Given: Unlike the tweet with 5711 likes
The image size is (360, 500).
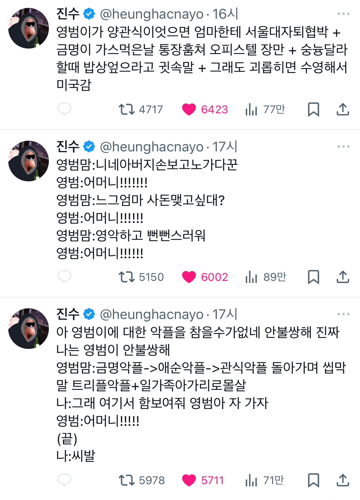Looking at the screenshot, I should 189,480.
